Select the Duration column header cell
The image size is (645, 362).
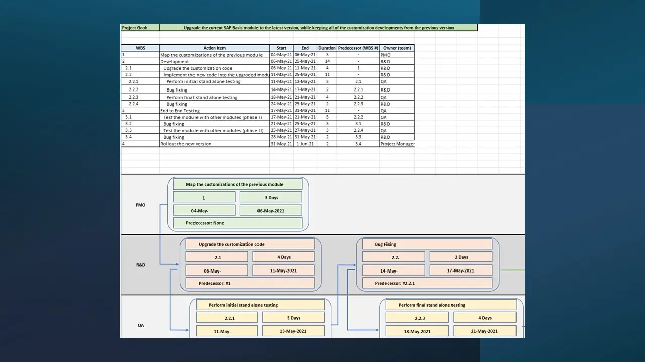click(327, 48)
